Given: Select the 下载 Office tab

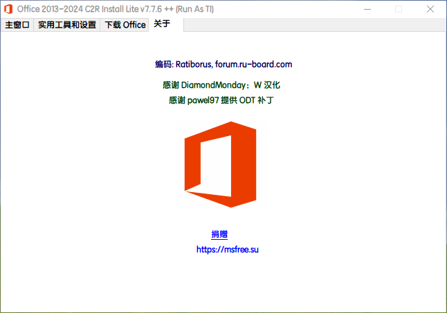Looking at the screenshot, I should click(125, 25).
